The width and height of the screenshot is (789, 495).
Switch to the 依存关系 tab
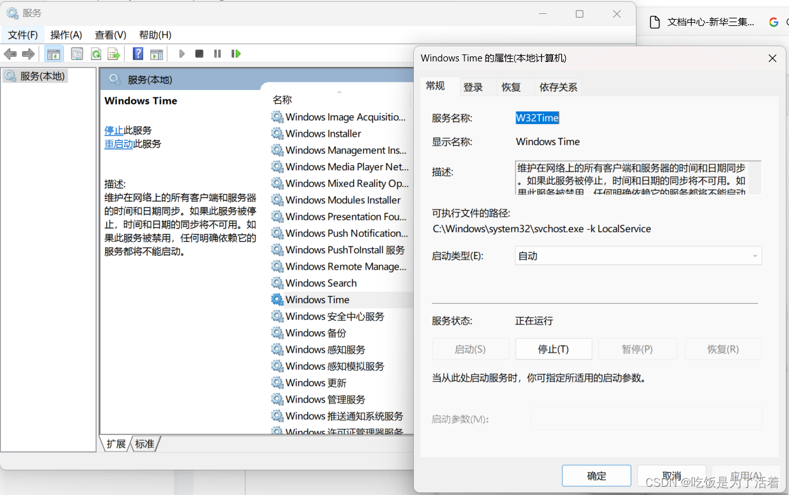(x=559, y=87)
